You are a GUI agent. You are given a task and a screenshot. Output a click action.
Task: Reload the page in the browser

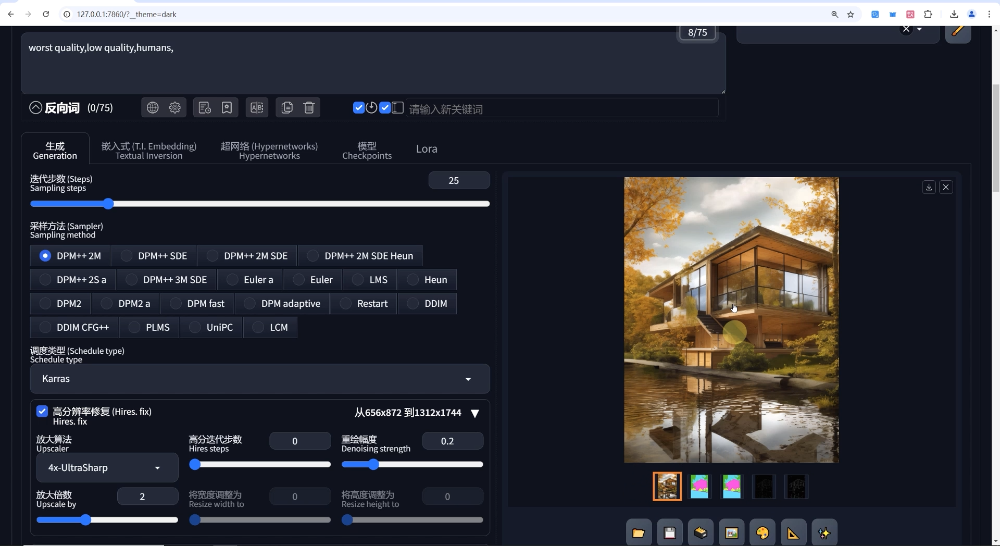46,14
